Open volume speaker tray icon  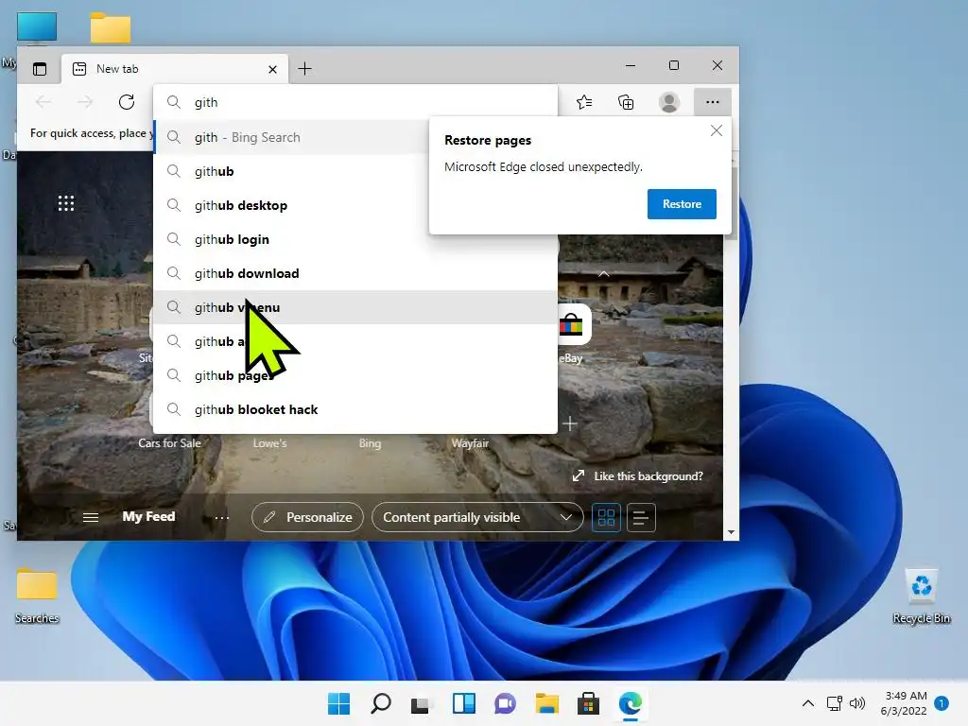pyautogui.click(x=857, y=703)
